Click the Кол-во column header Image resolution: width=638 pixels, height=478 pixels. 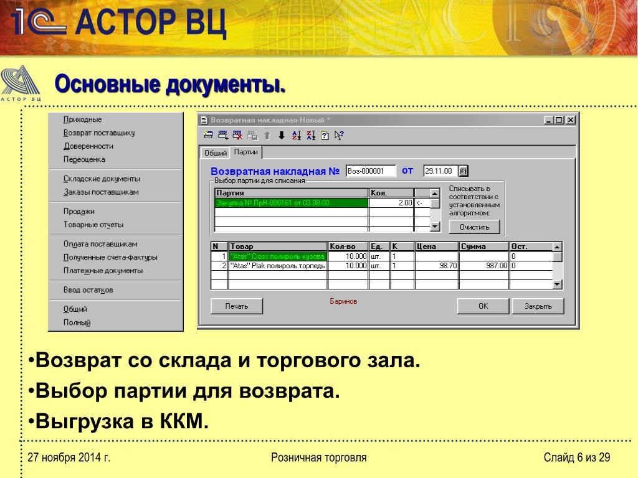[x=348, y=246]
